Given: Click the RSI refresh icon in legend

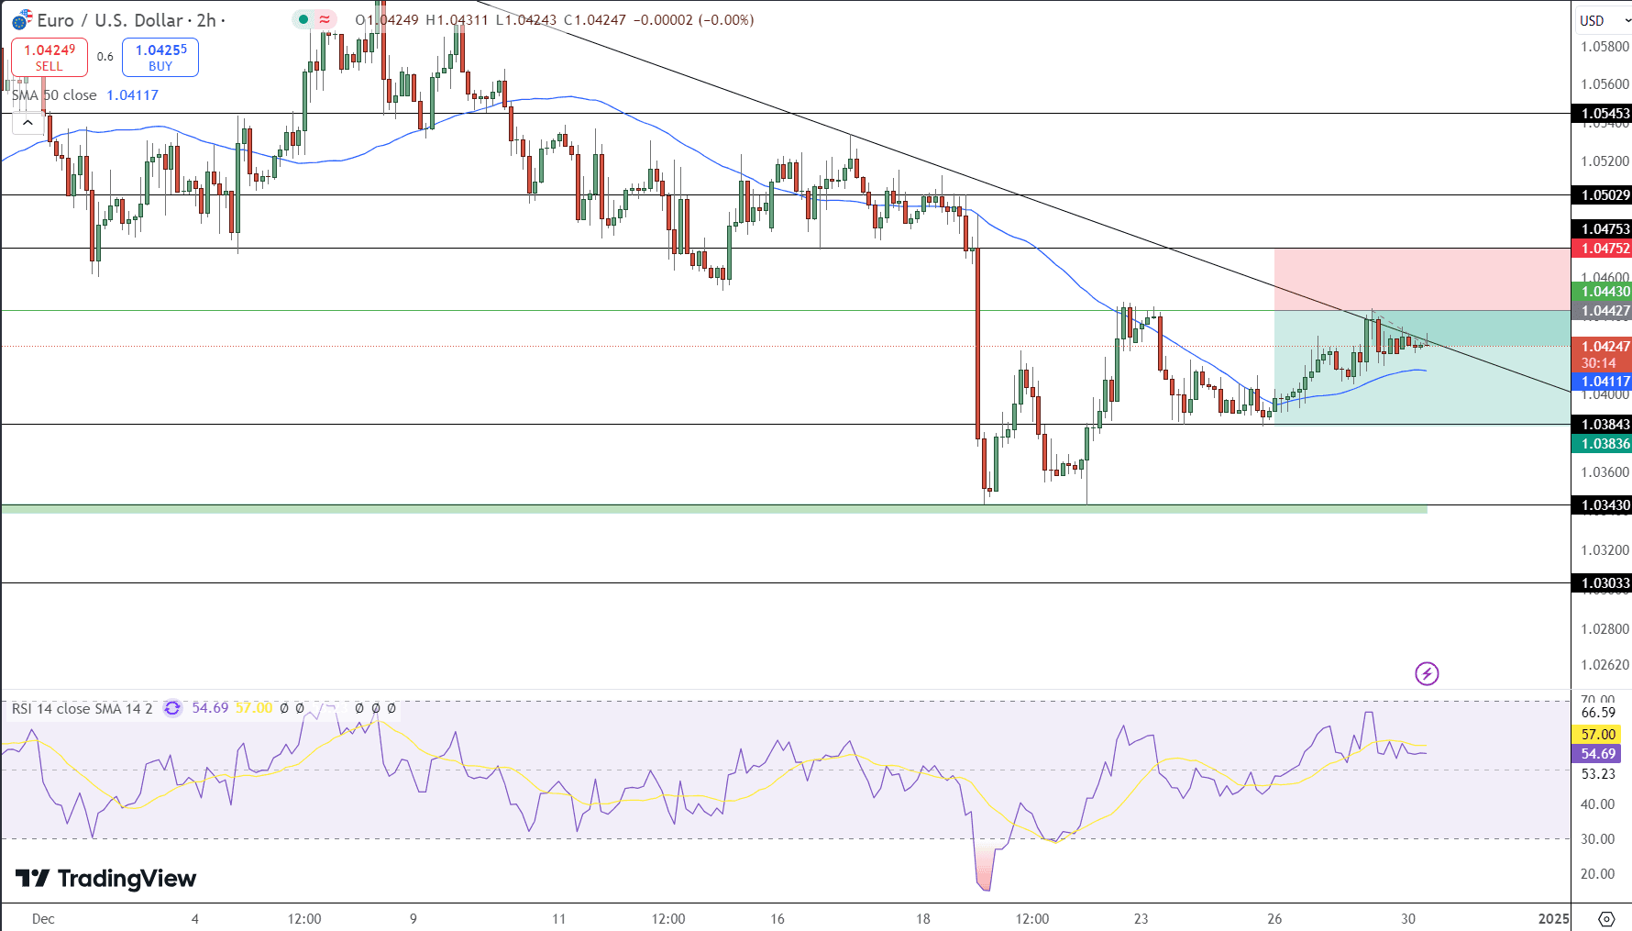Looking at the screenshot, I should (x=171, y=708).
